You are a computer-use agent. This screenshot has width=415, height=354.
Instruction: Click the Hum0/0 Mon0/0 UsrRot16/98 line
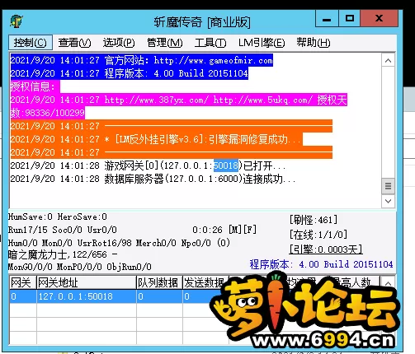tap(119, 243)
